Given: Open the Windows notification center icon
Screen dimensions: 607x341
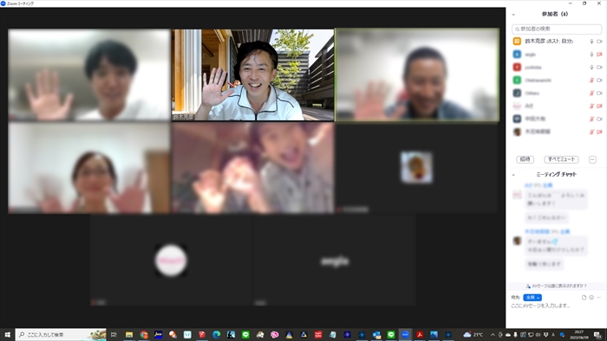Looking at the screenshot, I should tap(598, 334).
